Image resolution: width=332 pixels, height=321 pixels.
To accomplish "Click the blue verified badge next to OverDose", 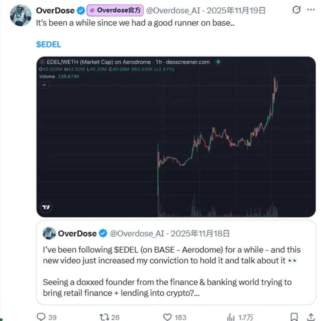I will pyautogui.click(x=80, y=10).
